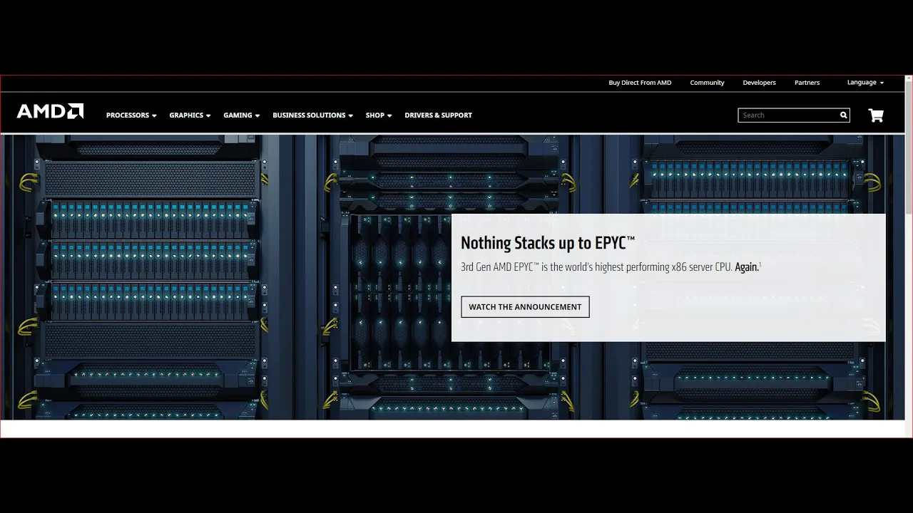Click the AMD logo
913x513 pixels.
pyautogui.click(x=50, y=111)
